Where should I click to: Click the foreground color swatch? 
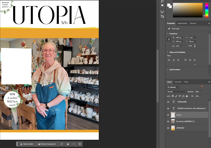tap(169, 5)
